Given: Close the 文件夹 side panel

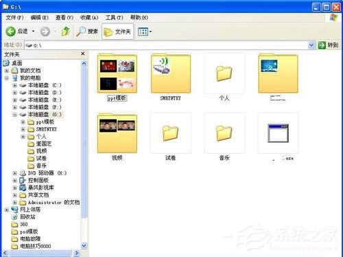Looking at the screenshot, I should coord(83,54).
